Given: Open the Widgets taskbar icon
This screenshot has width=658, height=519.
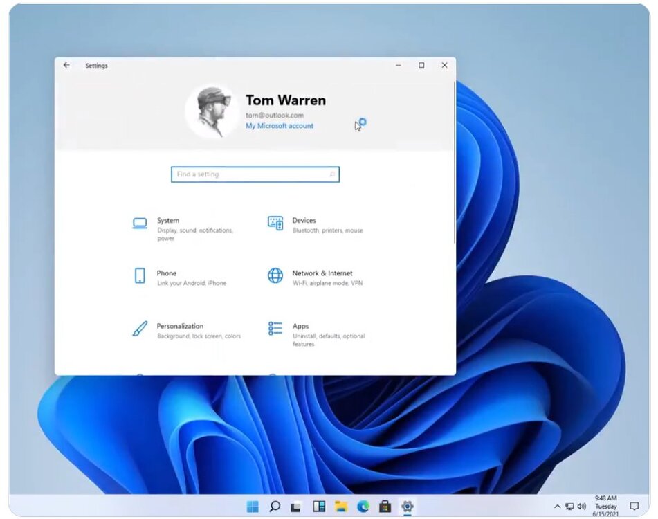Looking at the screenshot, I should pyautogui.click(x=319, y=507).
